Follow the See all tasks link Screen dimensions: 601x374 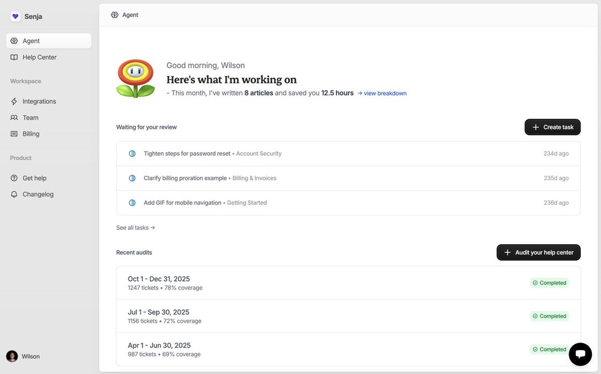coord(135,228)
